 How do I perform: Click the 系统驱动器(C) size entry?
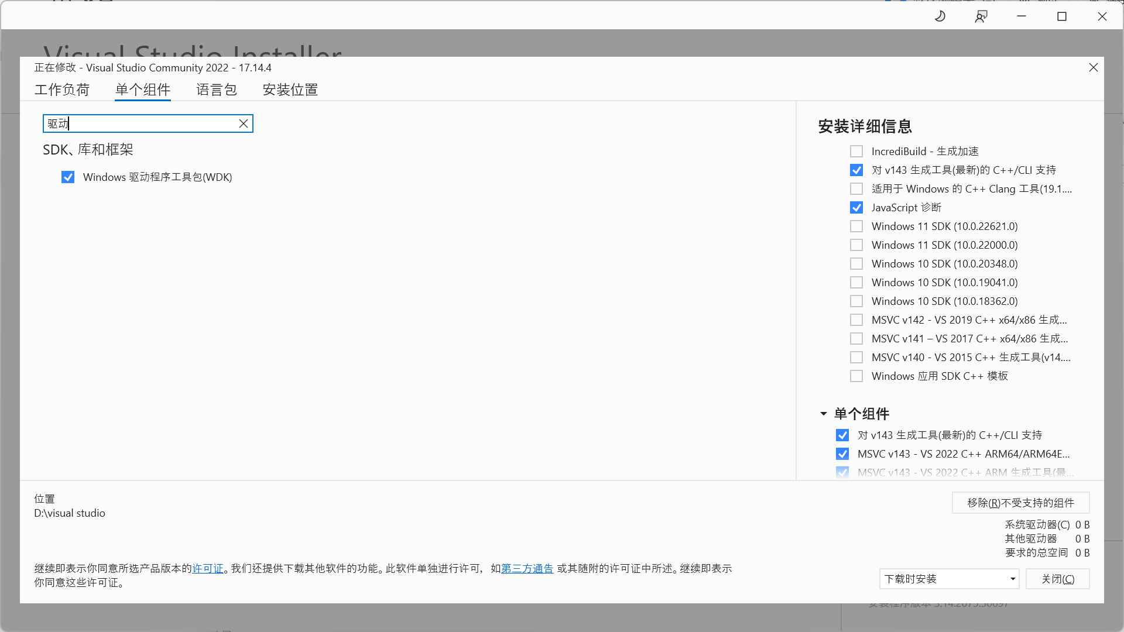coord(1047,525)
